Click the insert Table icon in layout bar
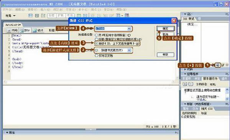Screen dimensions: 230x140 coord(30,15)
